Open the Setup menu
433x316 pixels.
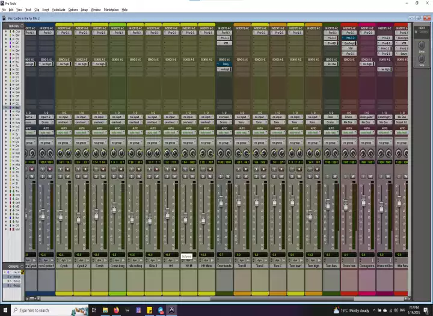(84, 10)
